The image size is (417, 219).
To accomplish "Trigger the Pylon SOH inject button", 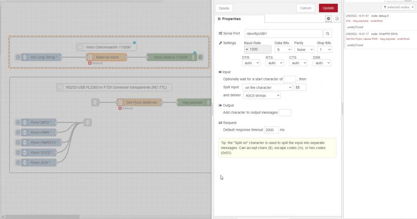I will click(18, 162).
